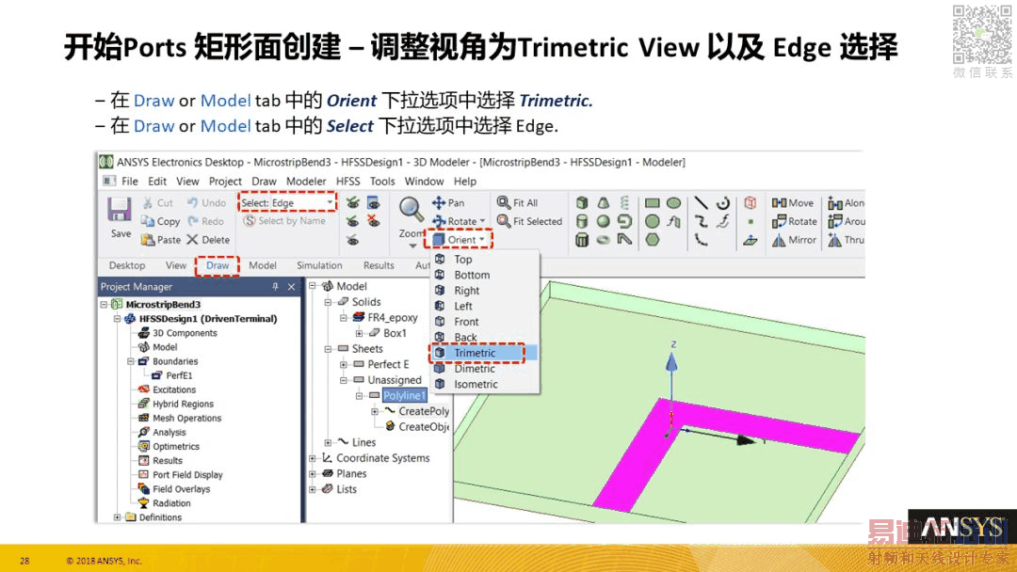Click the Save floppy disk icon
1017x572 pixels.
point(120,210)
